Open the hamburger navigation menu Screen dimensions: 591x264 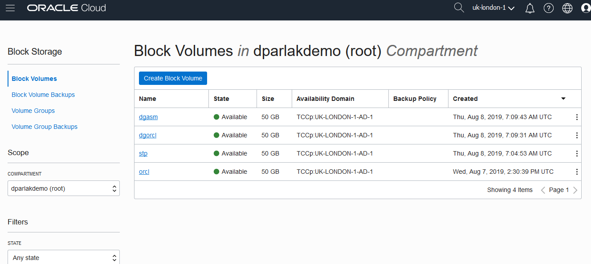(10, 8)
